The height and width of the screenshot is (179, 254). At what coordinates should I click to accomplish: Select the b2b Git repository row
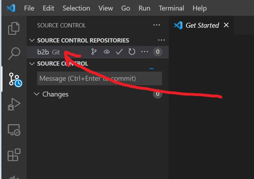pyautogui.click(x=48, y=52)
